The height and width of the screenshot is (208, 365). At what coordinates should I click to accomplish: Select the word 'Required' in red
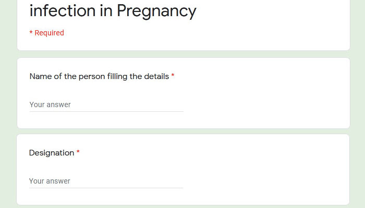click(49, 33)
